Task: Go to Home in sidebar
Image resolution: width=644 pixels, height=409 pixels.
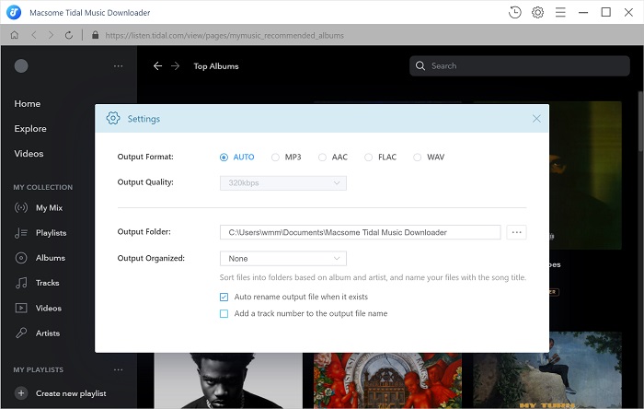Action: 27,103
